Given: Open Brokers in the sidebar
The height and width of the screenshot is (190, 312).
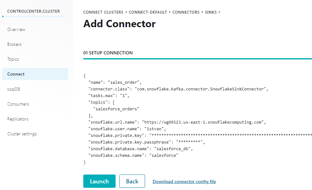Looking at the screenshot, I should [x=14, y=44].
